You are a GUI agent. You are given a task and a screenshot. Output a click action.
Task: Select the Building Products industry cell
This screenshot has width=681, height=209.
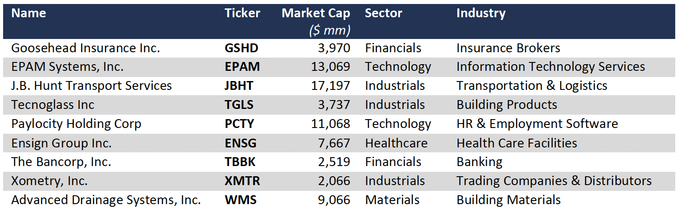point(507,105)
